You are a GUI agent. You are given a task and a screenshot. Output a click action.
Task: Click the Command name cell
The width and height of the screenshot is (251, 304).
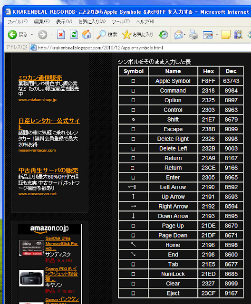point(173,91)
